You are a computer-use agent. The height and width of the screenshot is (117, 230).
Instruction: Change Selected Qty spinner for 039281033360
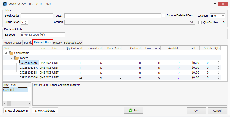218,63
